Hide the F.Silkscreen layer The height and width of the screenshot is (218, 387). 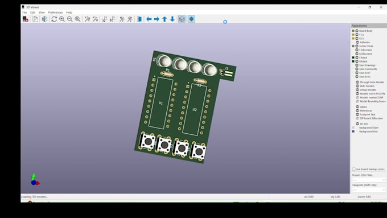(357, 50)
